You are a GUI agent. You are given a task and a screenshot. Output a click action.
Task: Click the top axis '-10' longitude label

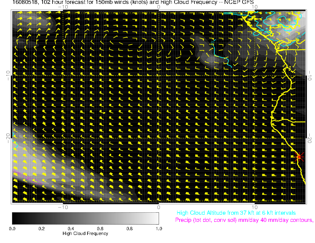click(x=63, y=7)
